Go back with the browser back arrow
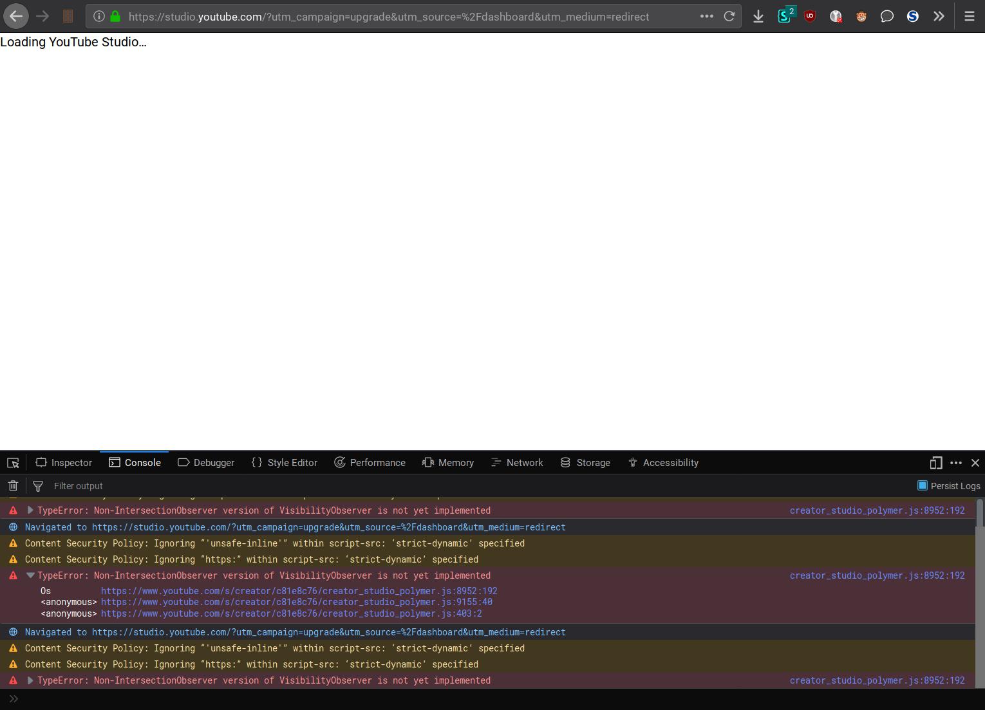This screenshot has height=710, width=985. click(15, 16)
